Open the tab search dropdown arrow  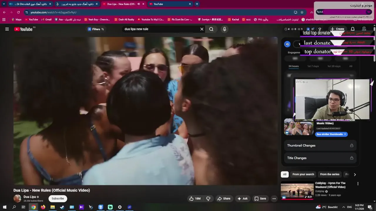tap(4, 4)
